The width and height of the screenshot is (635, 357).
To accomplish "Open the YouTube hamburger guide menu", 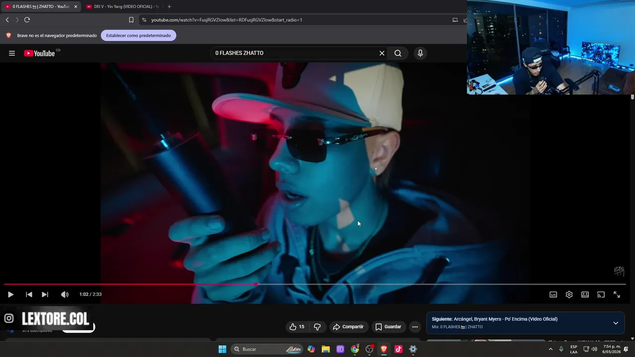I will (x=12, y=53).
